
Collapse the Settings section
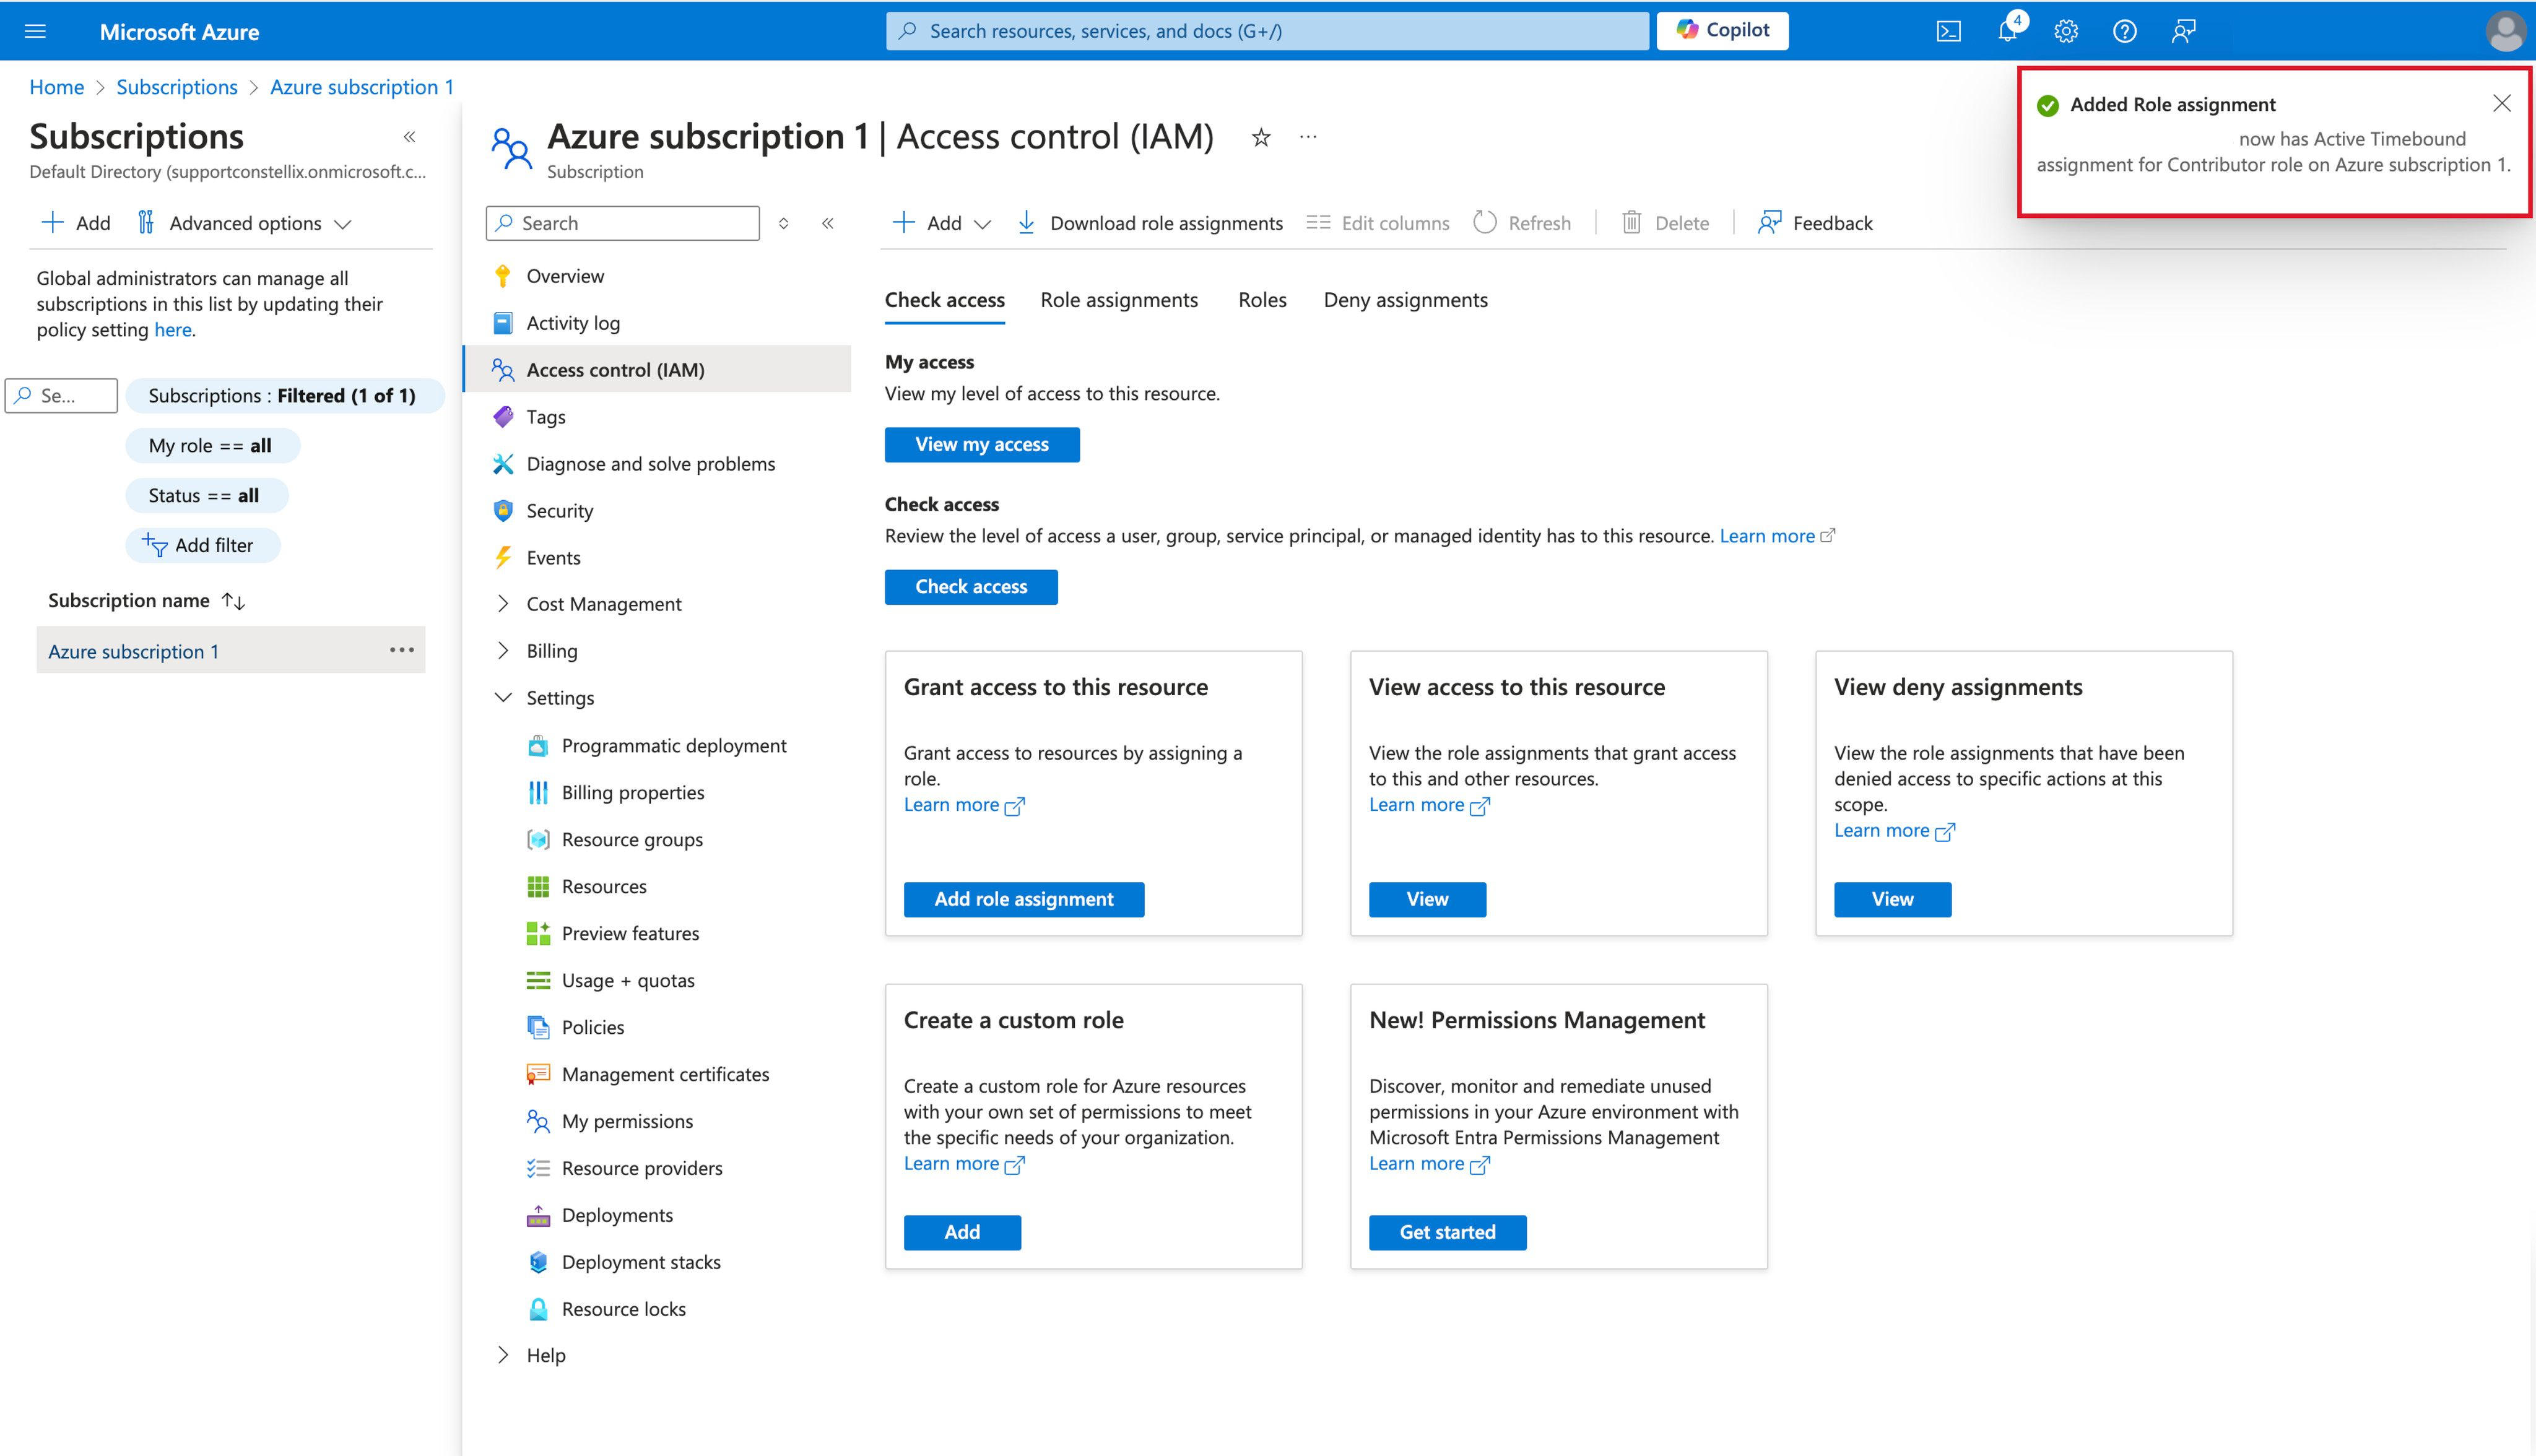pos(503,698)
